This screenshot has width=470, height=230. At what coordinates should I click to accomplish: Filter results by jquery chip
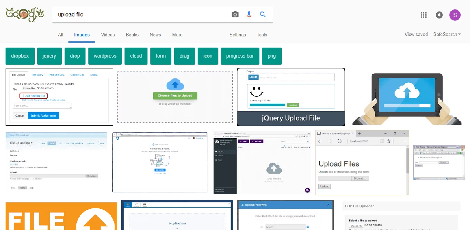click(49, 56)
